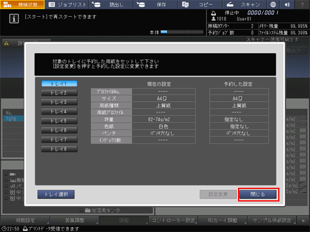Screen dimensions: 310x232
Task: Select トレイ3 button
Action: pos(59,102)
